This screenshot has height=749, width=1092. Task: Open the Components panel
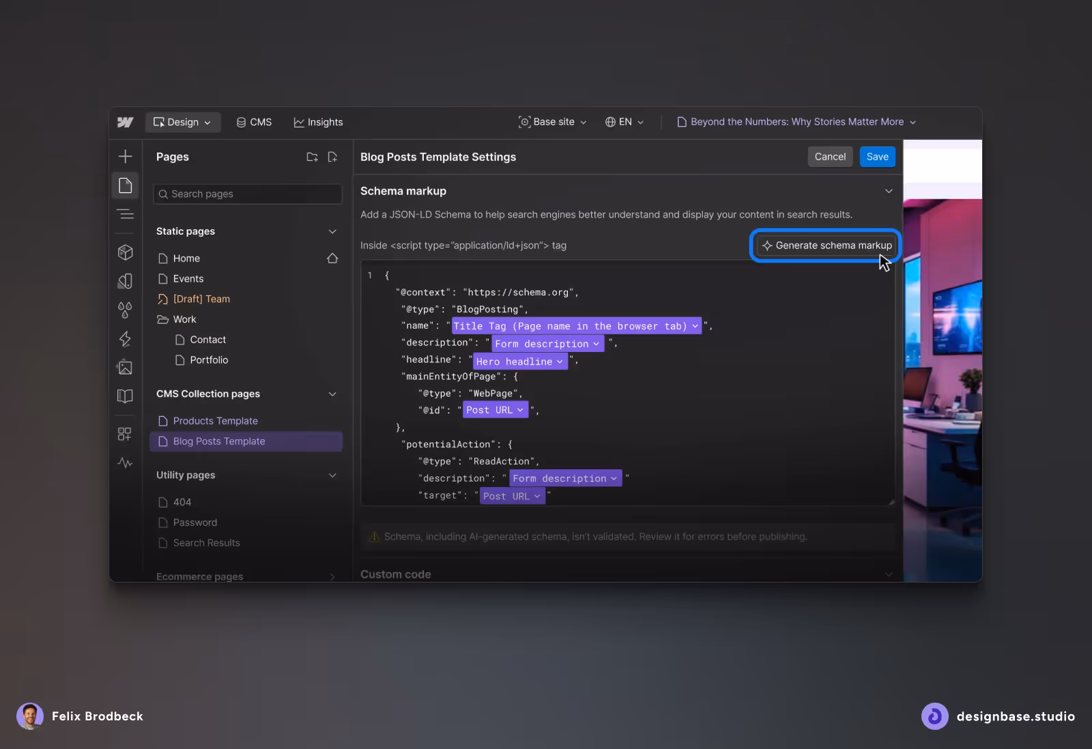coord(126,252)
